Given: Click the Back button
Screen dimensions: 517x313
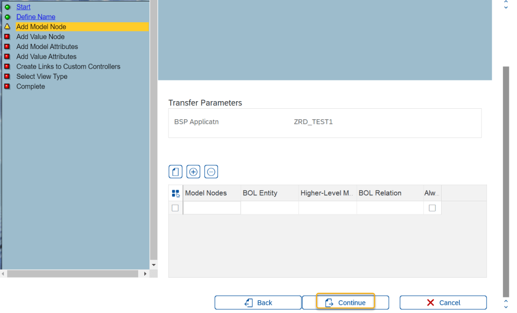Looking at the screenshot, I should [x=258, y=302].
